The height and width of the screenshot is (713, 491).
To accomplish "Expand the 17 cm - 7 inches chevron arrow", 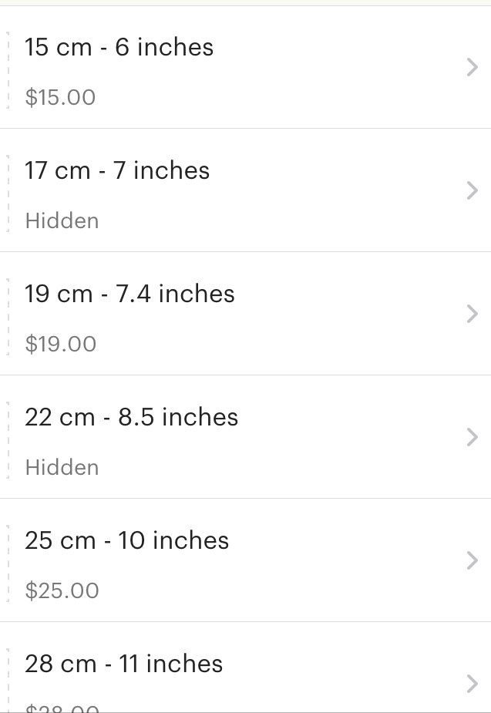I will pyautogui.click(x=473, y=190).
